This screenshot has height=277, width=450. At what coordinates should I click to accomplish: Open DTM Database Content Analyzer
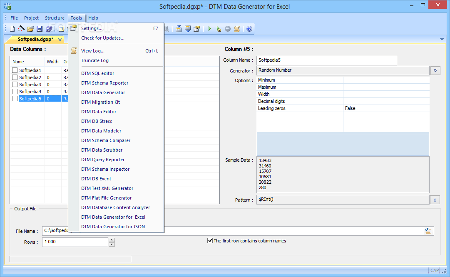[x=116, y=207]
